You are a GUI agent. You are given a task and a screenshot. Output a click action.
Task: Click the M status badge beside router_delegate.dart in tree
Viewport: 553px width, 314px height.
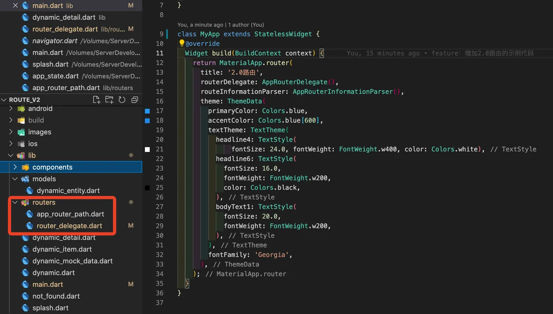[x=131, y=226]
